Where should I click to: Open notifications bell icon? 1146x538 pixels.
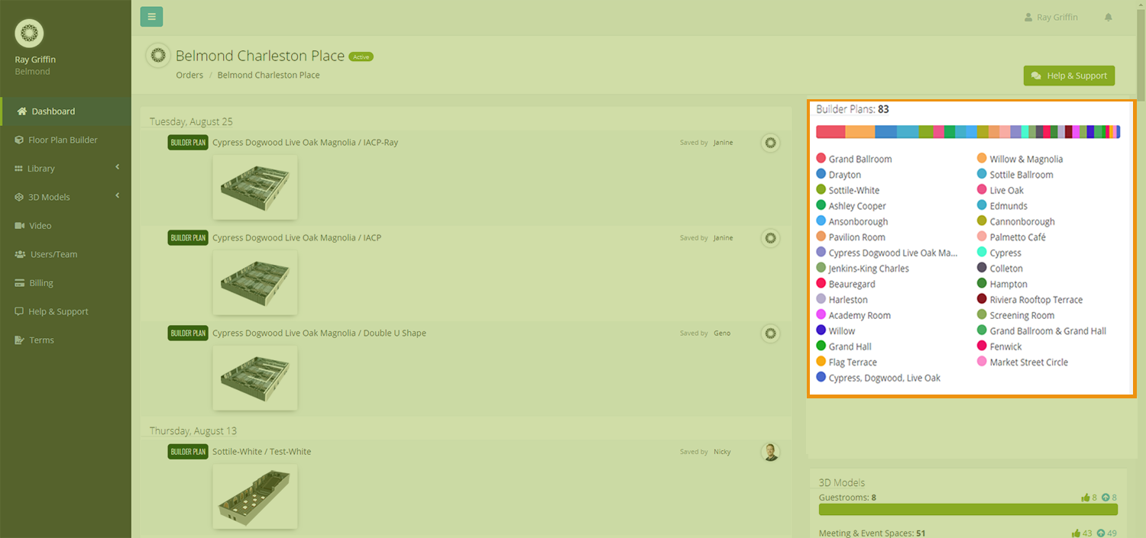[1109, 17]
